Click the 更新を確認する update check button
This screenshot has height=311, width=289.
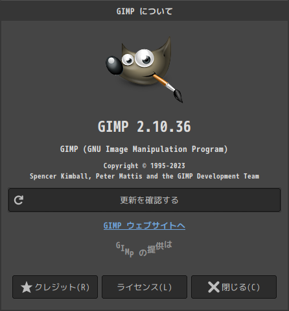tap(144, 200)
